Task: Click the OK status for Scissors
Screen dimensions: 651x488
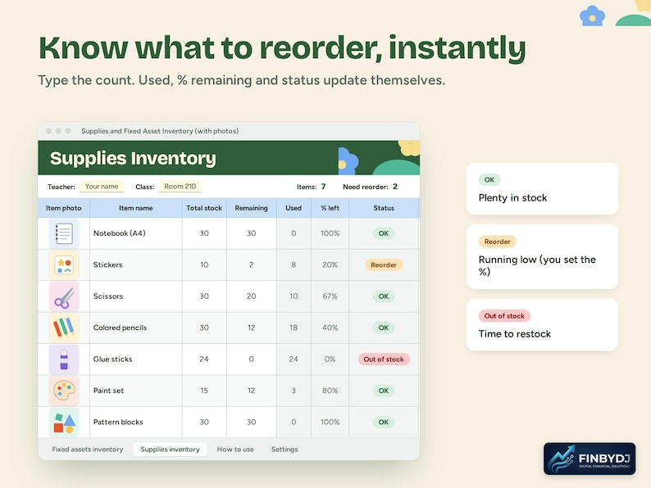Action: pyautogui.click(x=384, y=296)
